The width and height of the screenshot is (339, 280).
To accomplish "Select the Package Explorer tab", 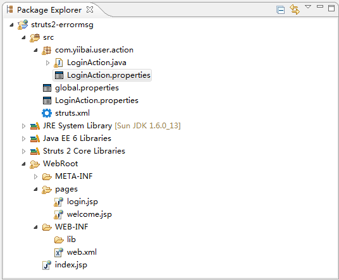I will coord(49,10).
